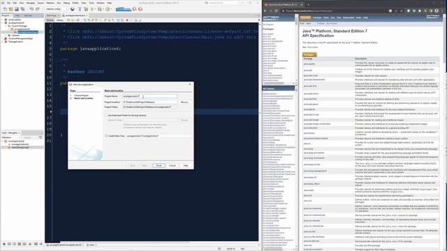Click the Redo icon in NetBeans toolbar

click(x=37, y=9)
